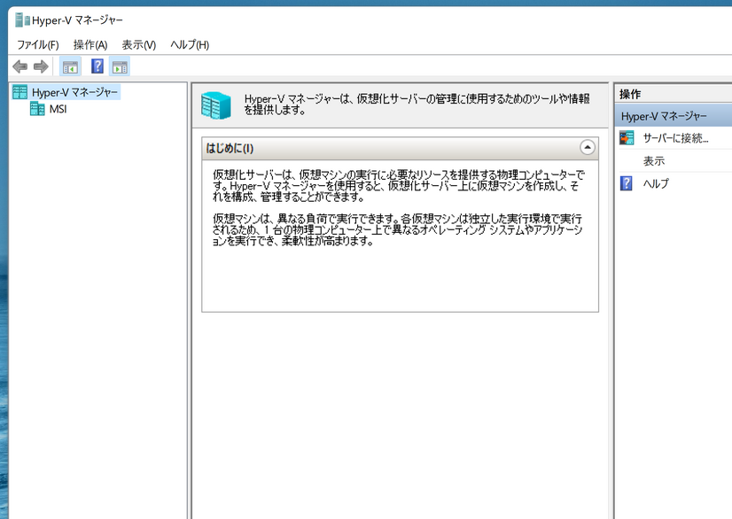Click the Hyper-V window title bar icon

(x=22, y=20)
